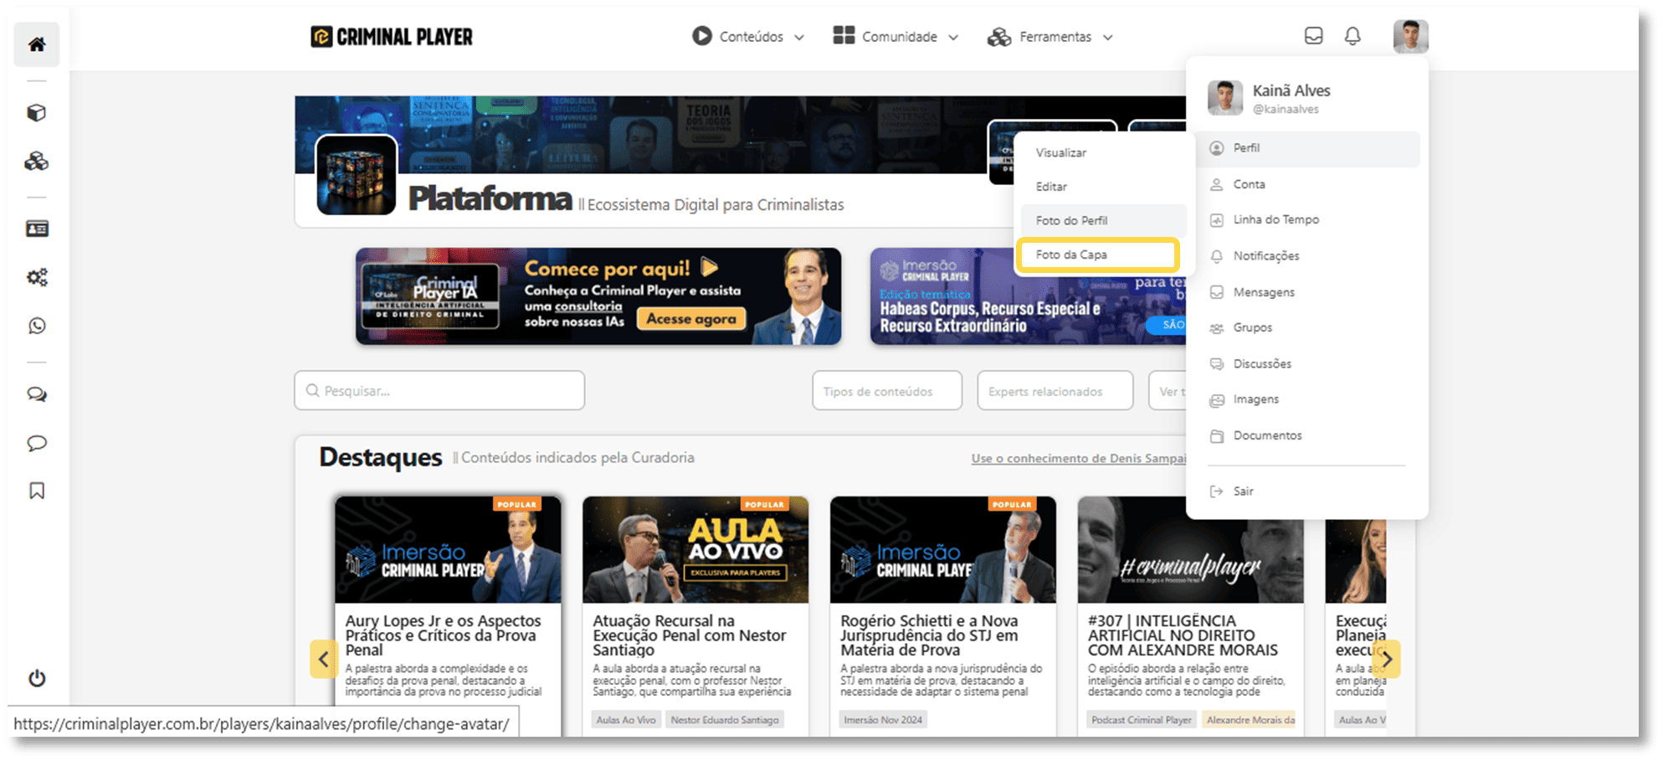
Task: Click the power icon at sidebar bottom
Action: point(37,678)
